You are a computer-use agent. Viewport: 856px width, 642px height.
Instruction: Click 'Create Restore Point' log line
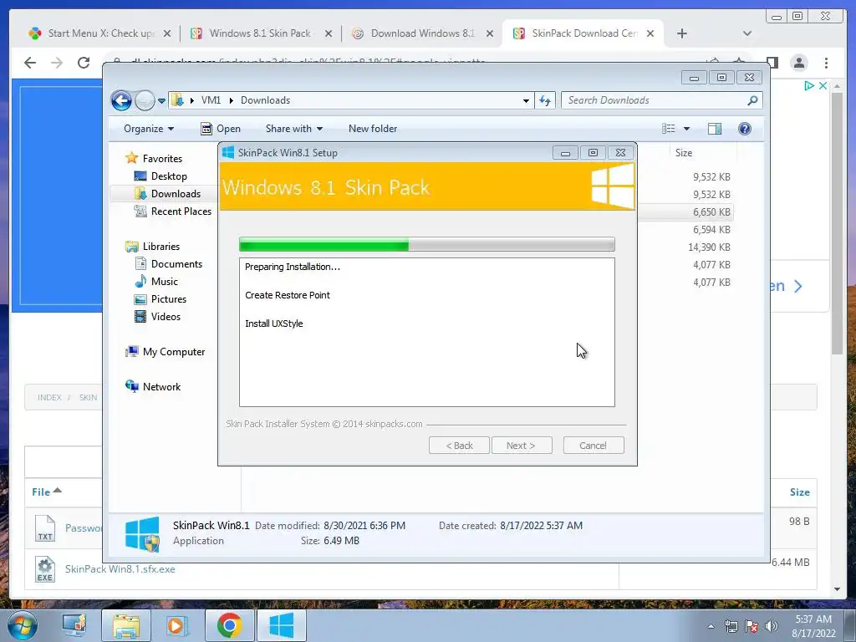click(288, 295)
